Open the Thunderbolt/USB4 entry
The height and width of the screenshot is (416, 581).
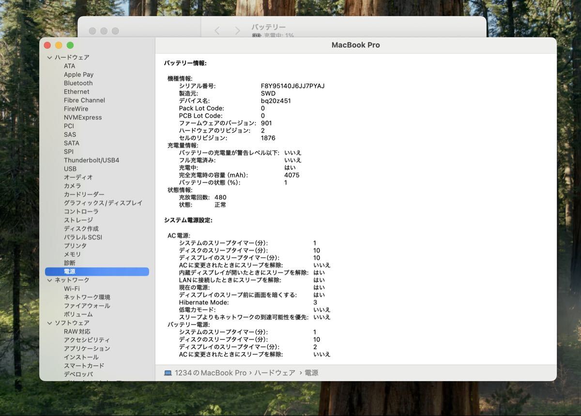91,160
